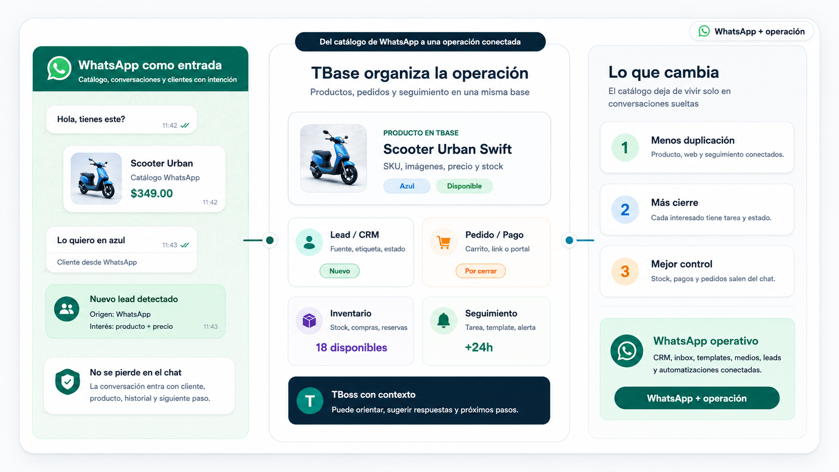839x472 pixels.
Task: Click the people icon in Nuevo lead detectado
Action: coord(67,309)
